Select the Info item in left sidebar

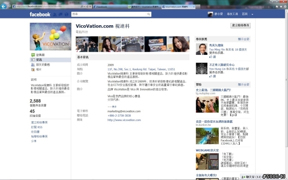pos(50,60)
